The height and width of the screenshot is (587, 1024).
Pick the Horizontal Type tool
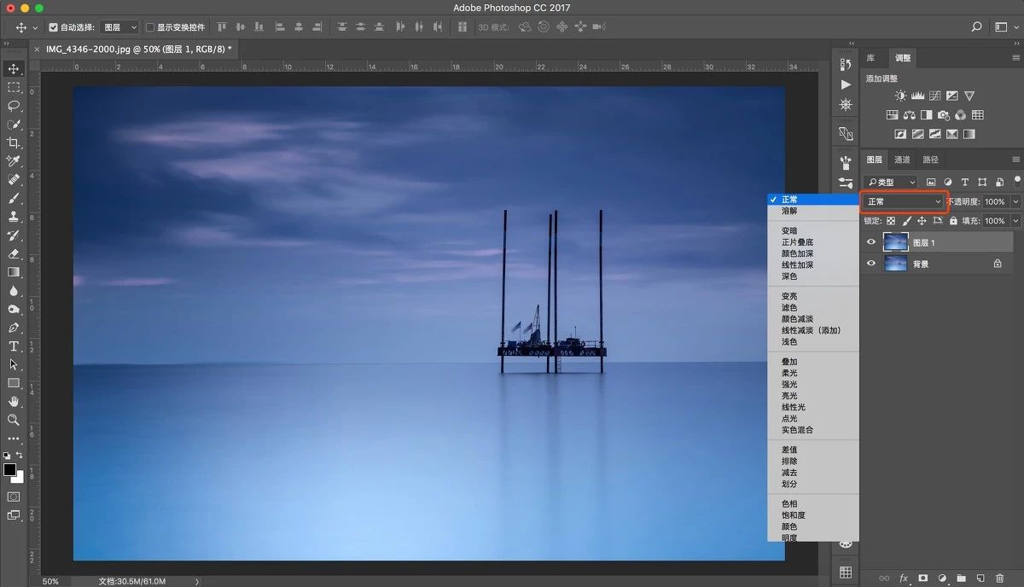click(x=14, y=346)
